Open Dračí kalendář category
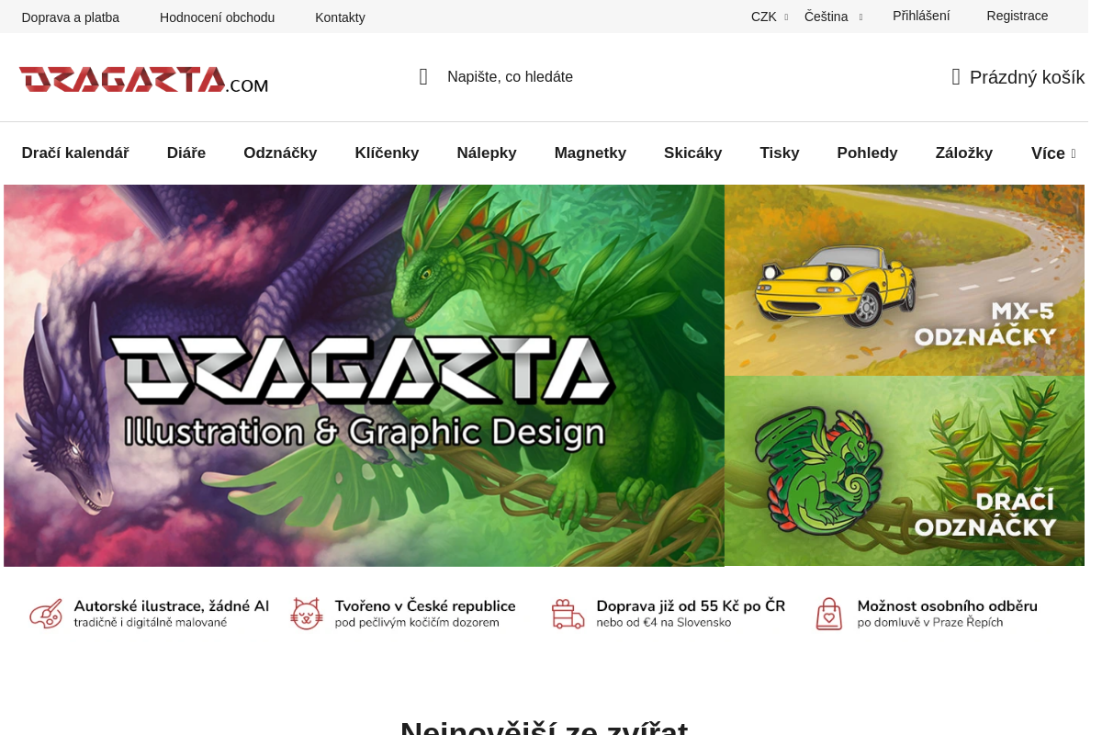Image resolution: width=1102 pixels, height=735 pixels. (x=75, y=153)
